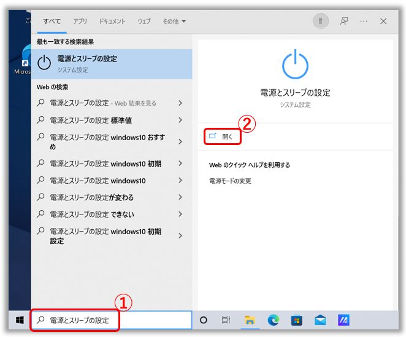Screen dimensions: 406x338
Task: Open Cortana circle icon on taskbar
Action: (x=204, y=320)
